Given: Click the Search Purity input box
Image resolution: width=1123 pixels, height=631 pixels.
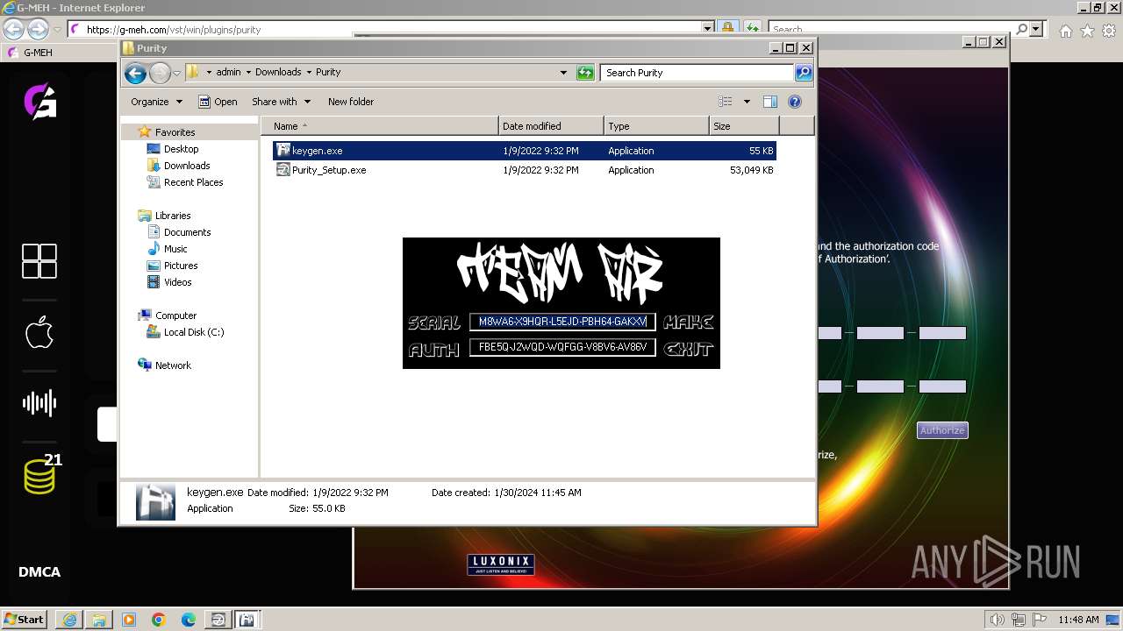Looking at the screenshot, I should (697, 73).
